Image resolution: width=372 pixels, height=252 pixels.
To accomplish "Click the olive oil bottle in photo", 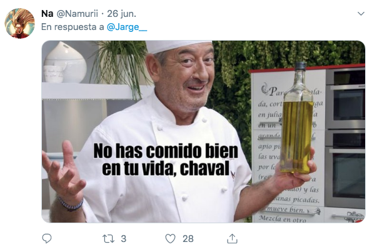I will tap(297, 118).
